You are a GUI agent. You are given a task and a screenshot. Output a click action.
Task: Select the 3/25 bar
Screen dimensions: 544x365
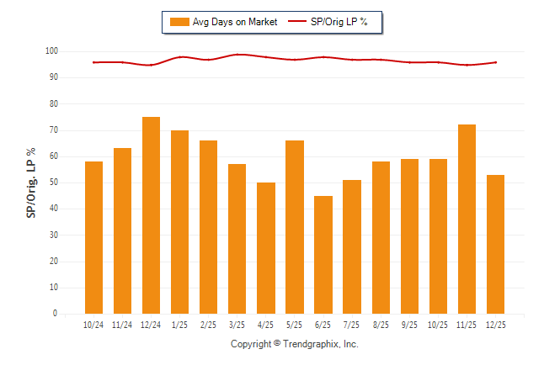click(237, 239)
